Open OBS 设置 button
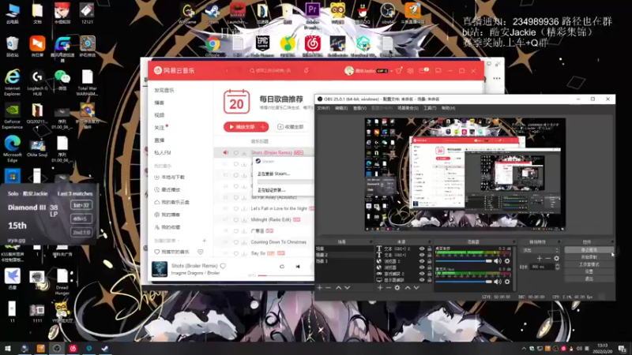This screenshot has height=355, width=632. pyautogui.click(x=589, y=271)
